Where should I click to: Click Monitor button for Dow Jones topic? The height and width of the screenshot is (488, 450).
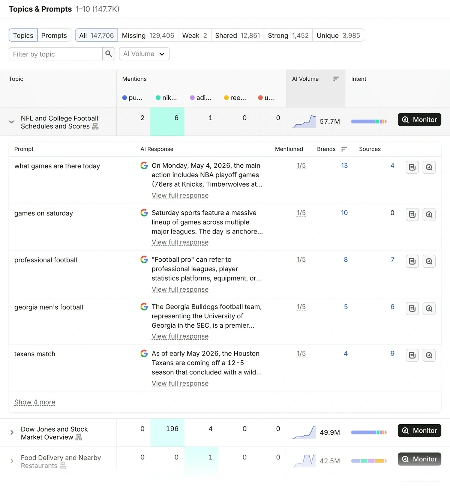pos(419,431)
